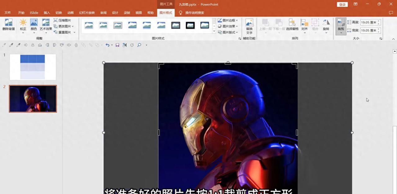The height and width of the screenshot is (194, 397).
Task: Click the save icon in quick toolbar
Action: (117, 45)
